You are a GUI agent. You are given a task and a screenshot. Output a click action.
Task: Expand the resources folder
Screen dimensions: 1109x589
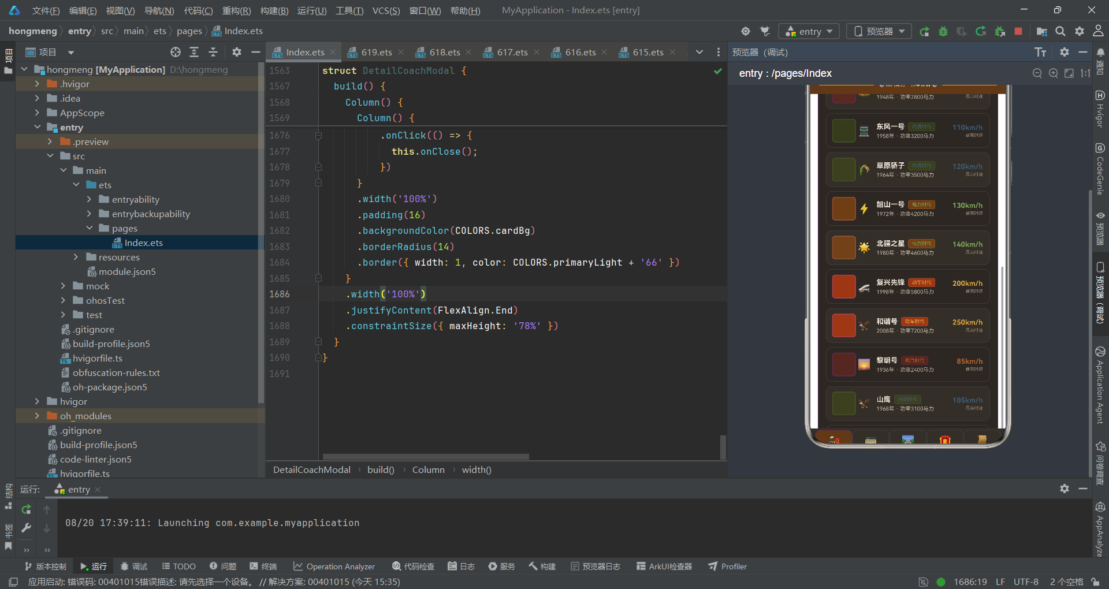(x=76, y=257)
